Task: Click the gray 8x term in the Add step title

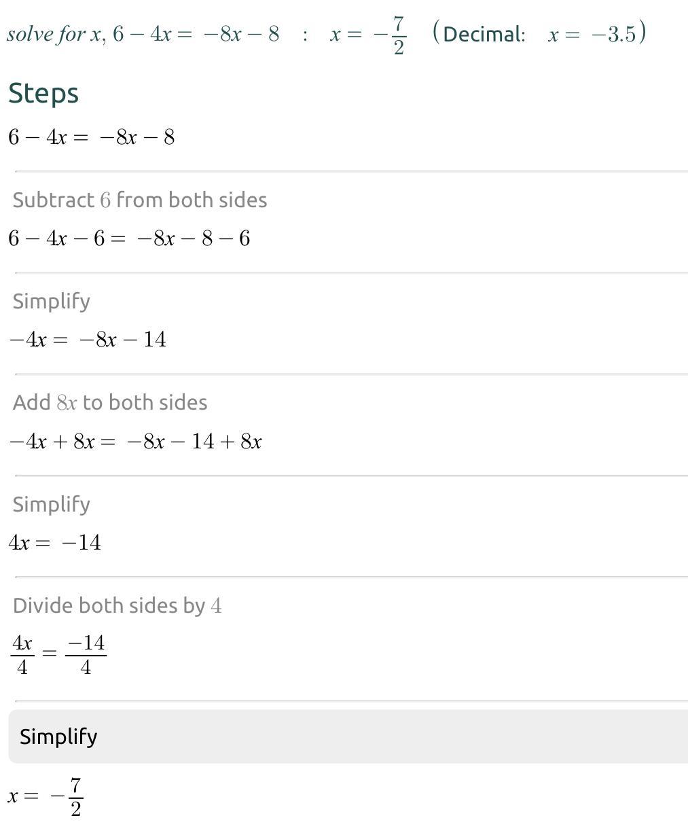Action: pyautogui.click(x=67, y=403)
